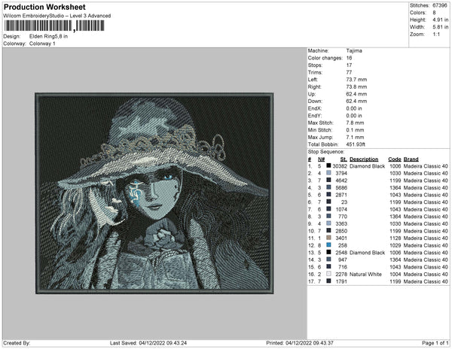Click the black swatch in stop row 1
The width and height of the screenshot is (452, 349).
point(328,165)
